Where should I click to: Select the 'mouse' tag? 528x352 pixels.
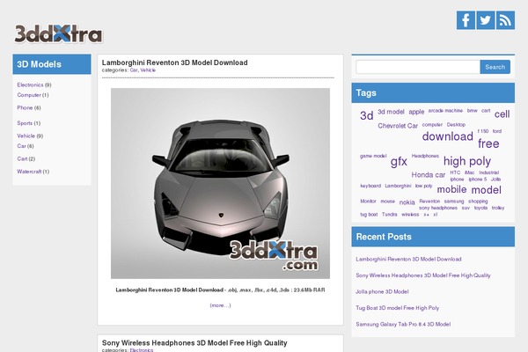click(x=387, y=202)
